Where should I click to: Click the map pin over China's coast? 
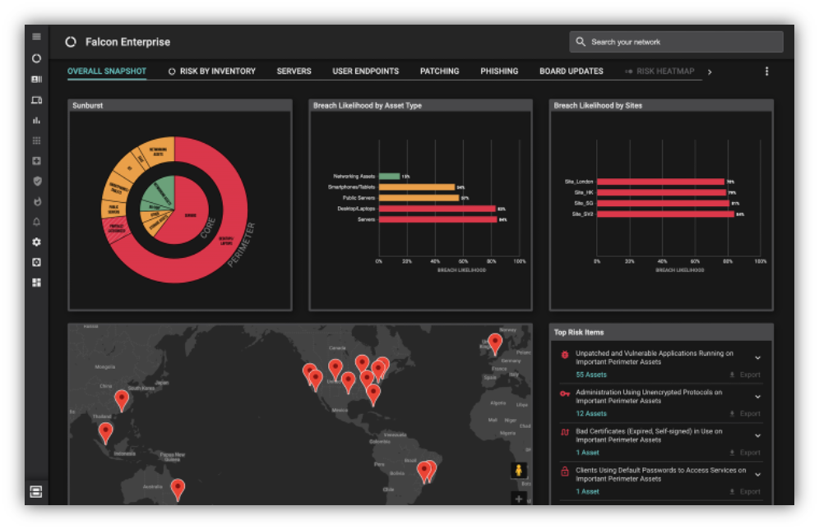[x=121, y=401]
